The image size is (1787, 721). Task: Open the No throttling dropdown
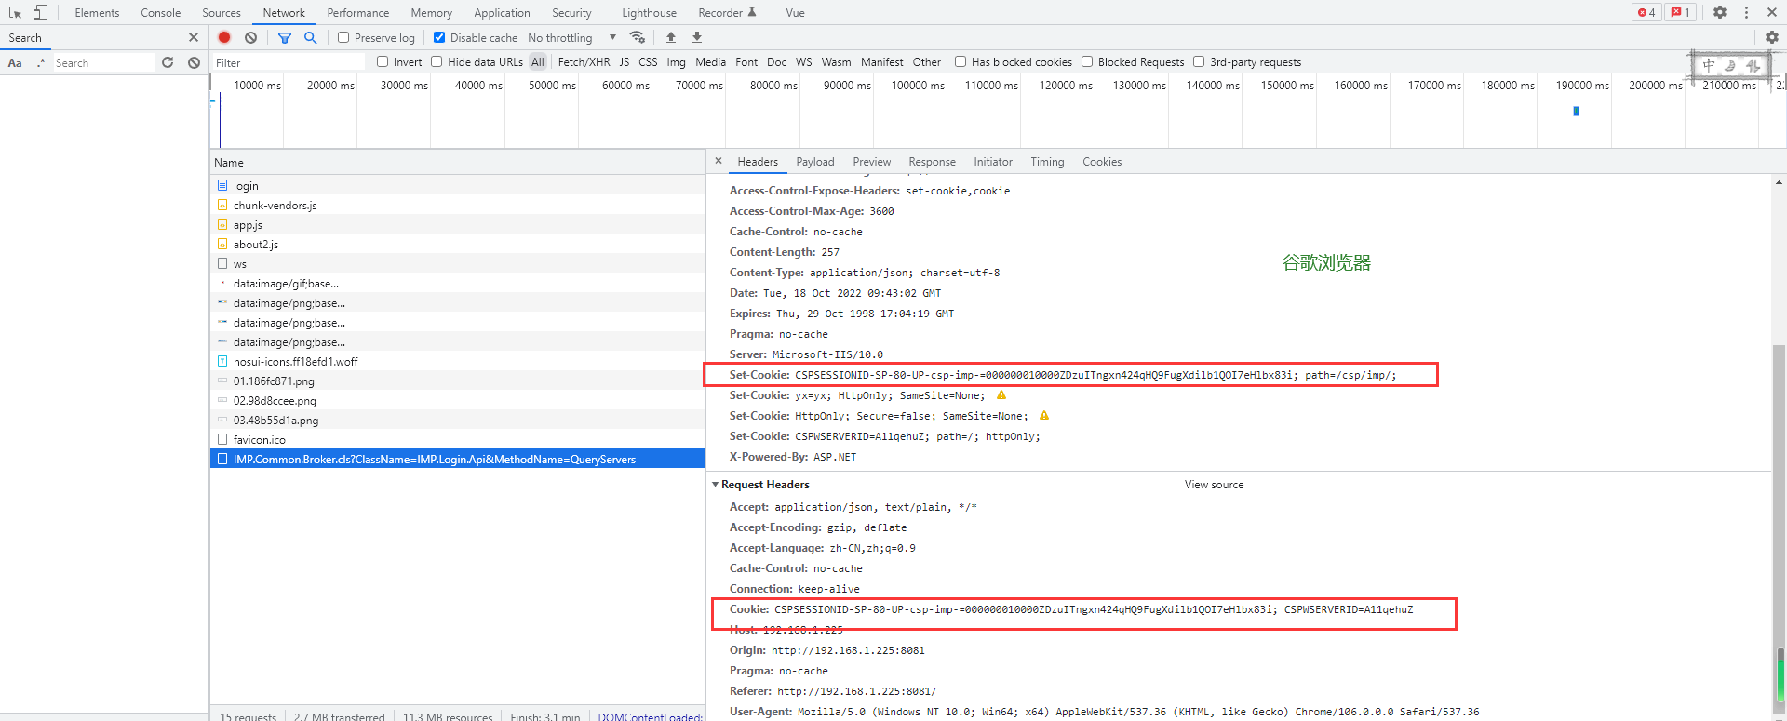pyautogui.click(x=571, y=37)
